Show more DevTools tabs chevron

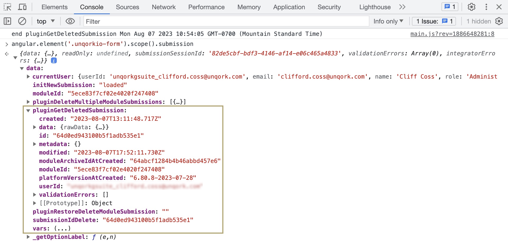(x=402, y=7)
